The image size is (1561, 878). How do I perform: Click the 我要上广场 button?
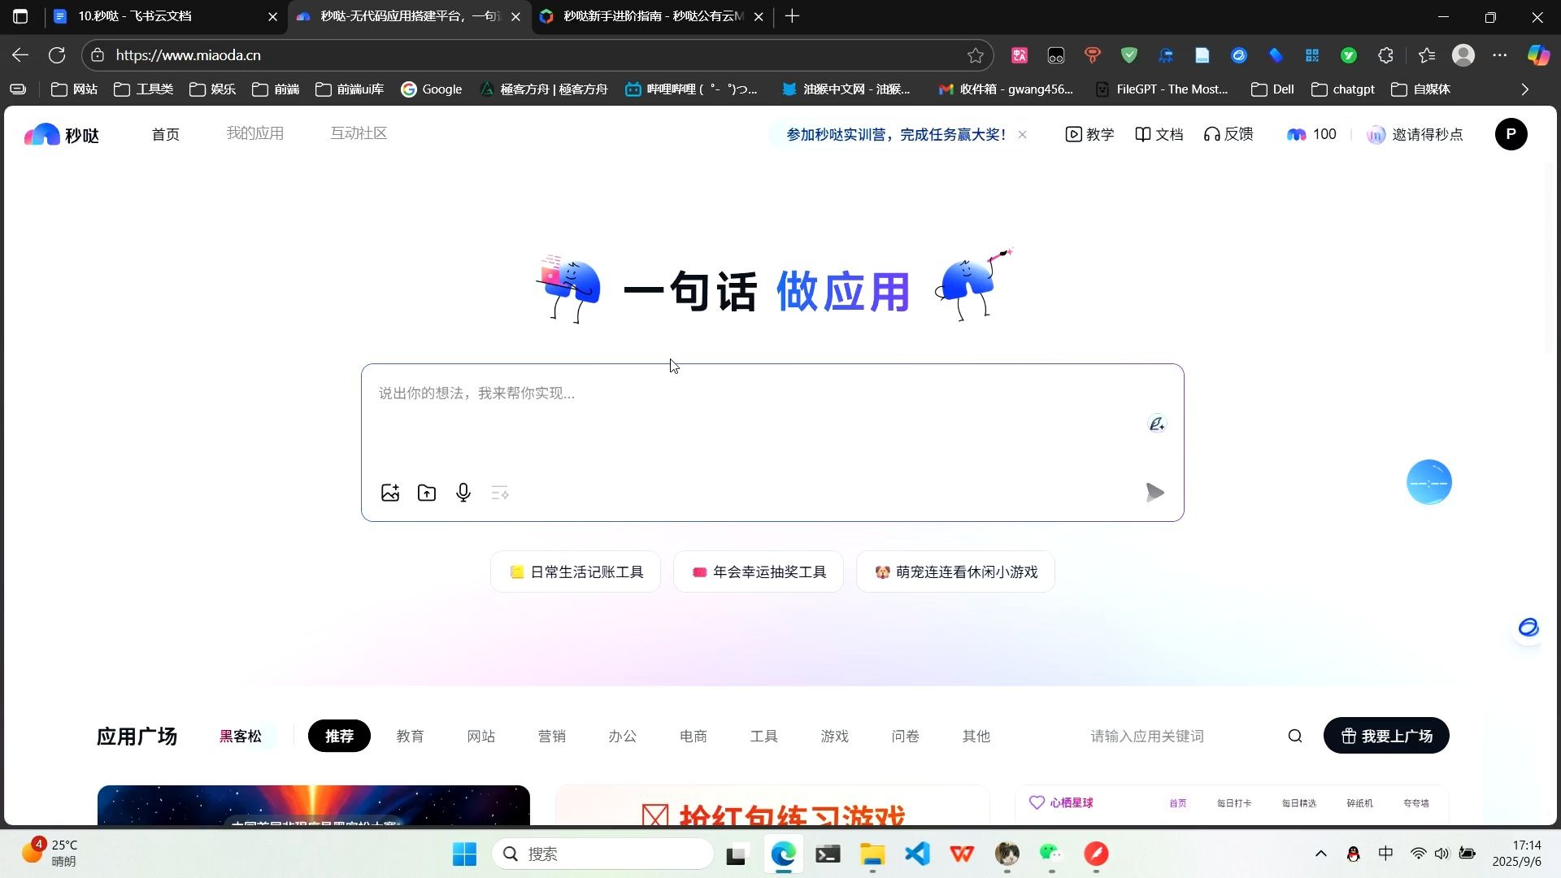point(1386,736)
